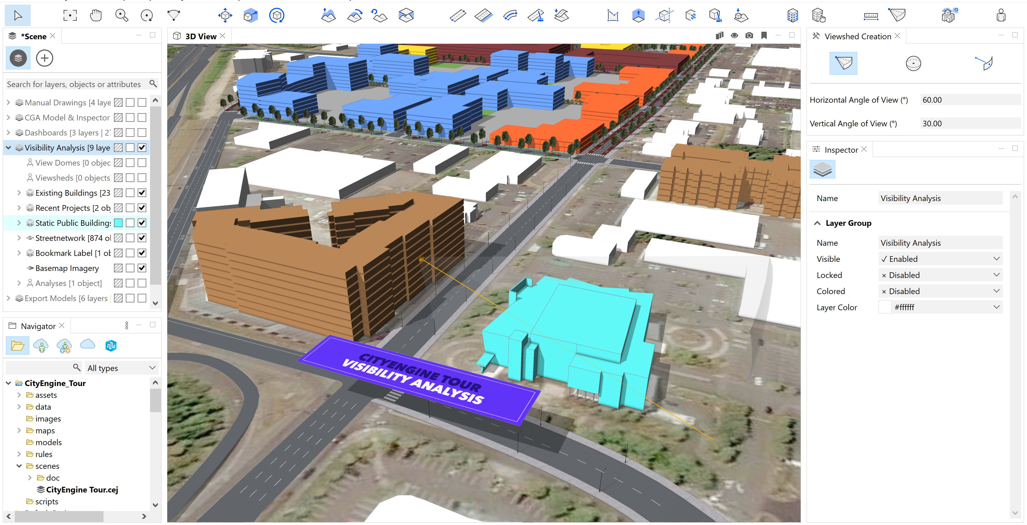Choose the view dome creation mode
Image resolution: width=1027 pixels, height=525 pixels.
coord(913,63)
